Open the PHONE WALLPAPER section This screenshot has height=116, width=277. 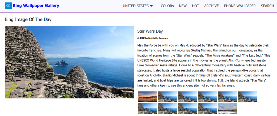(240, 6)
